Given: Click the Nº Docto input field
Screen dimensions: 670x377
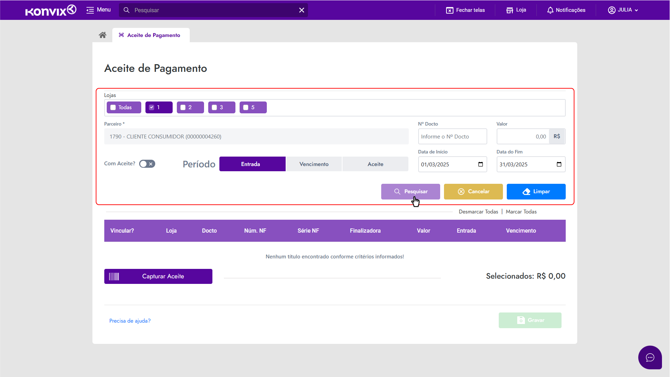Looking at the screenshot, I should (452, 136).
